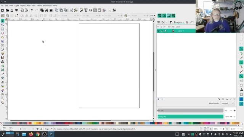This screenshot has width=244, height=137.
Task: Click the rotation angle input field
Action: click(x=233, y=129)
